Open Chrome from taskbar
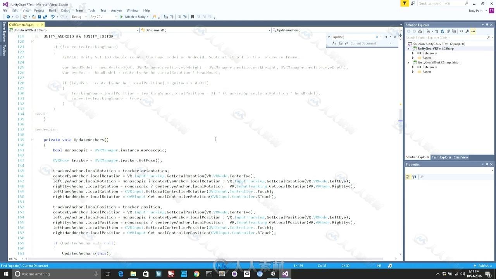 [196, 274]
